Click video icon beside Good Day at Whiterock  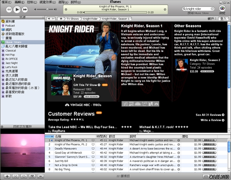click(x=93, y=153)
